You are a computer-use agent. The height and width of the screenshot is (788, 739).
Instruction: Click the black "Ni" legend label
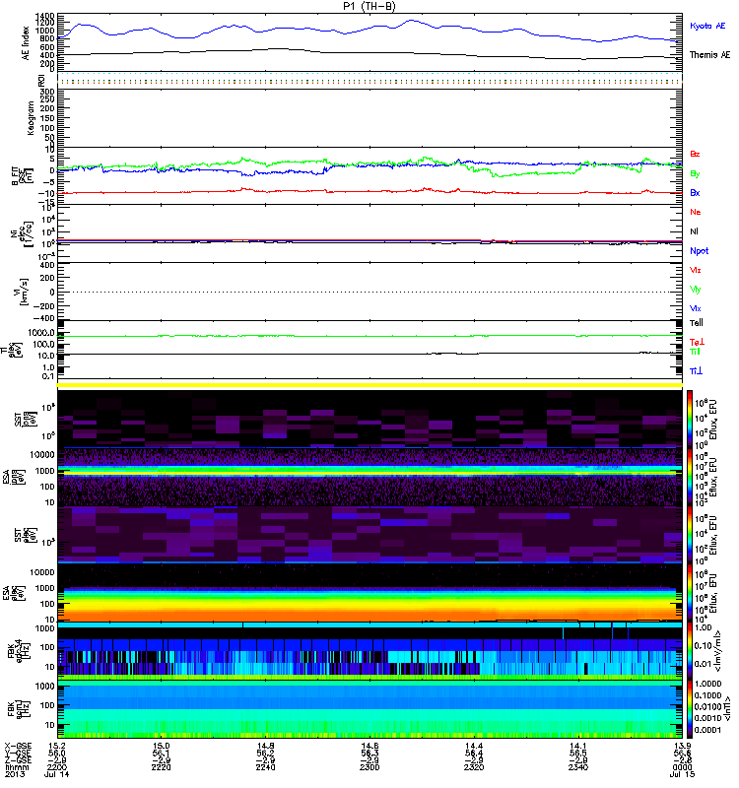click(694, 231)
